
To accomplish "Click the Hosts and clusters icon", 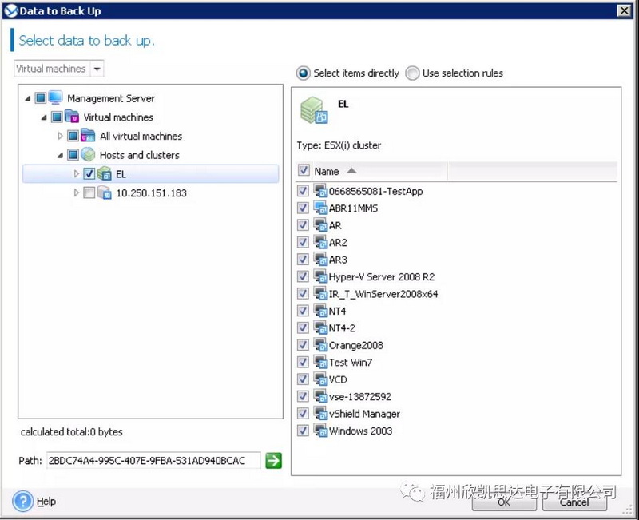I will tap(88, 155).
